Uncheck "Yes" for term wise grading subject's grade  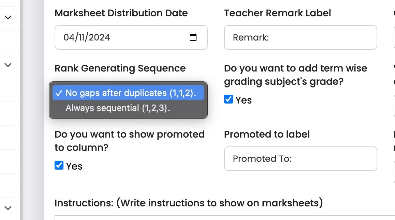coord(228,99)
